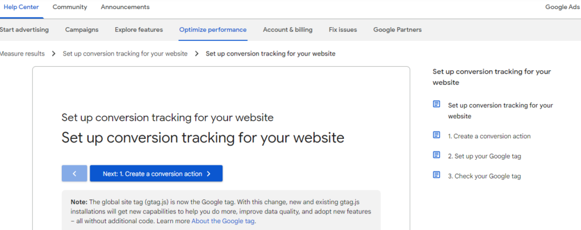Image resolution: width=581 pixels, height=230 pixels.
Task: Open the Explore features menu
Action: coord(138,29)
